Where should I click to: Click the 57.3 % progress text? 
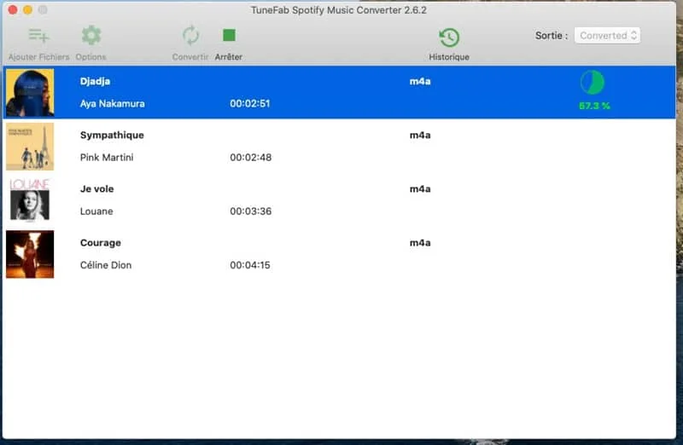tap(594, 106)
